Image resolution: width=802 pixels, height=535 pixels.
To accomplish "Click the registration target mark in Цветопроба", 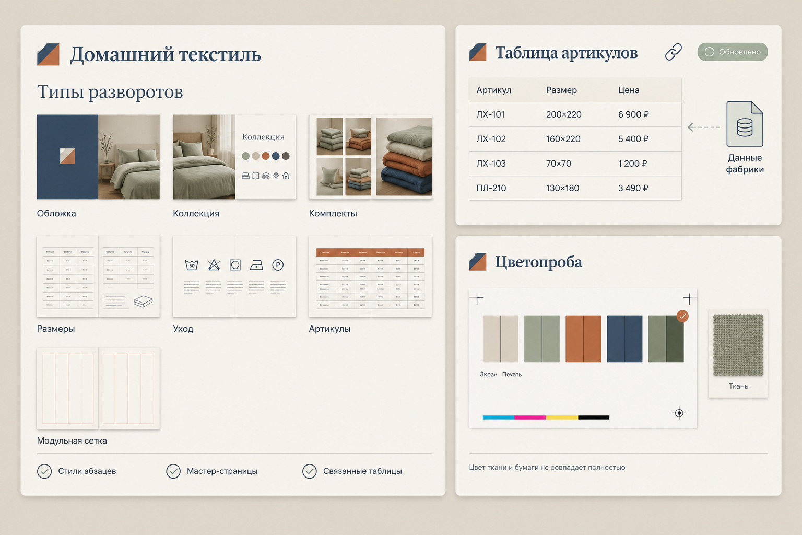I will click(679, 413).
